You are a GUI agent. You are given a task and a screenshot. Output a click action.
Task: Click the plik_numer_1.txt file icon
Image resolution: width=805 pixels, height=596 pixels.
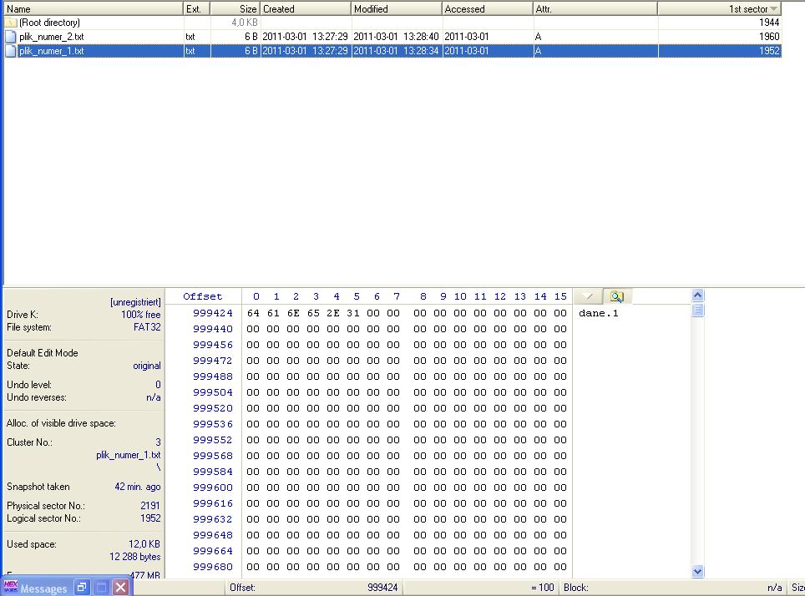tap(12, 51)
